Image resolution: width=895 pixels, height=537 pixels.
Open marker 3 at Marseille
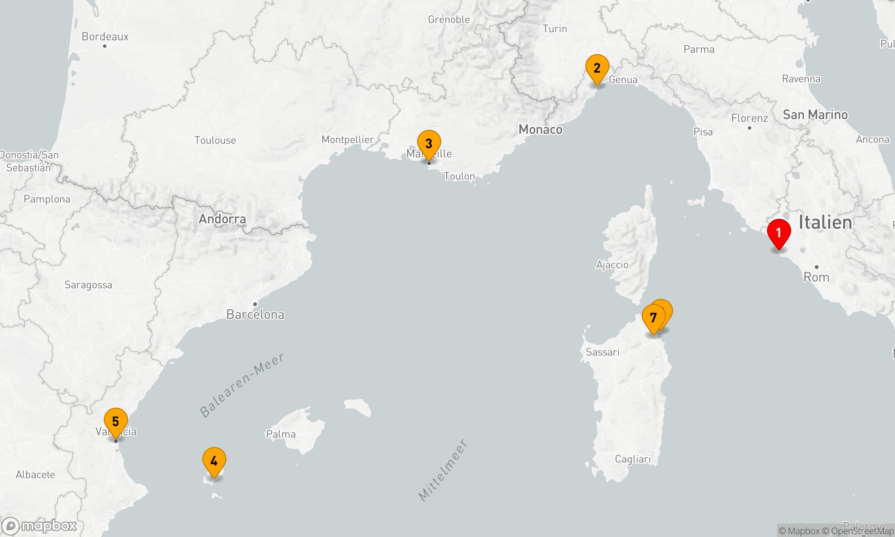pos(429,144)
